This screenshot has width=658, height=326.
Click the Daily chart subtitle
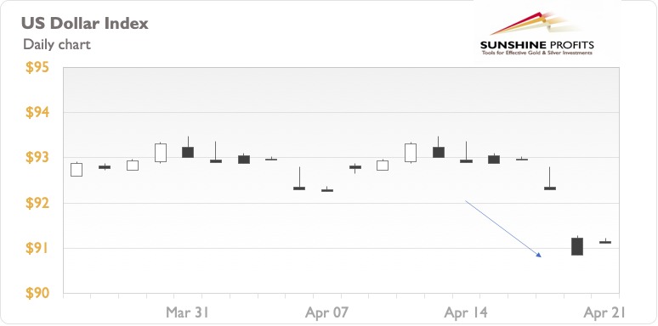tap(57, 44)
